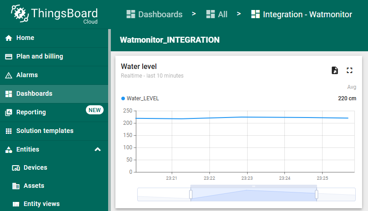The image size is (368, 211).
Task: Open the Assets menu item
Action: pos(34,186)
